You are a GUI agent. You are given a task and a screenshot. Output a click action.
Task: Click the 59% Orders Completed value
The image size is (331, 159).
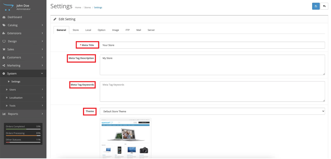point(38,127)
